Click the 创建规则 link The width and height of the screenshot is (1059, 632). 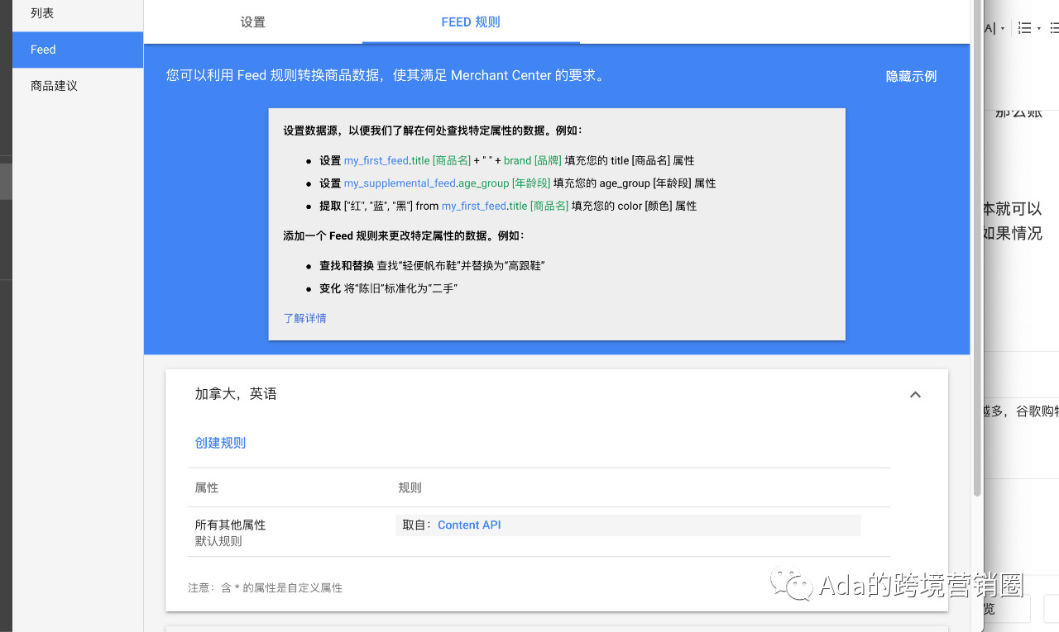tap(220, 442)
